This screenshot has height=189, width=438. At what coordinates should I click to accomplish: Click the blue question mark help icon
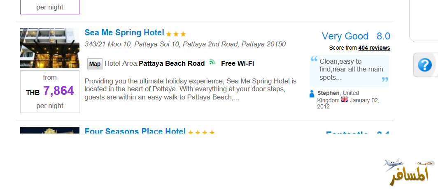click(424, 65)
